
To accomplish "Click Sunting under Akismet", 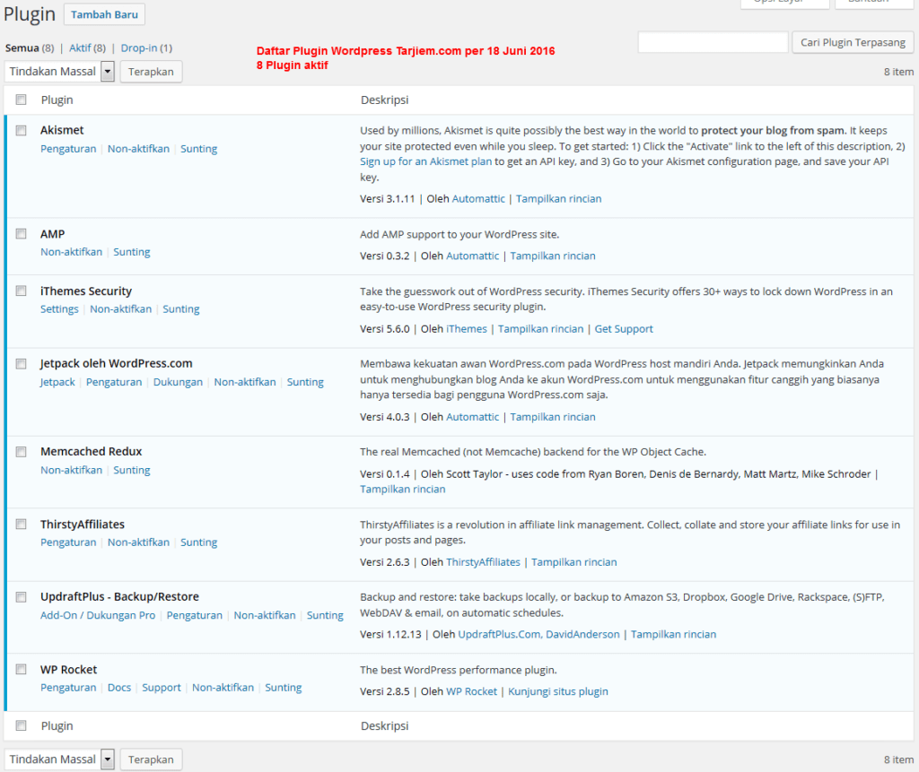I will (198, 149).
